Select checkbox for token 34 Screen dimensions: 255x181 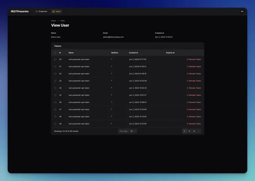pos(55,88)
